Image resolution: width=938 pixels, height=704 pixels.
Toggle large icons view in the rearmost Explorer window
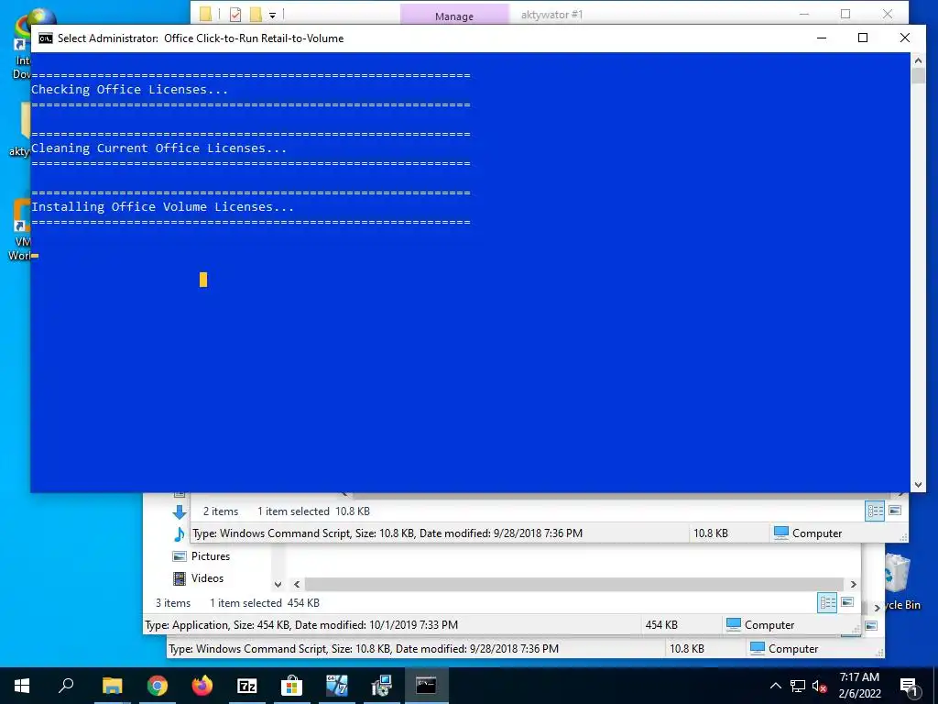(x=872, y=625)
